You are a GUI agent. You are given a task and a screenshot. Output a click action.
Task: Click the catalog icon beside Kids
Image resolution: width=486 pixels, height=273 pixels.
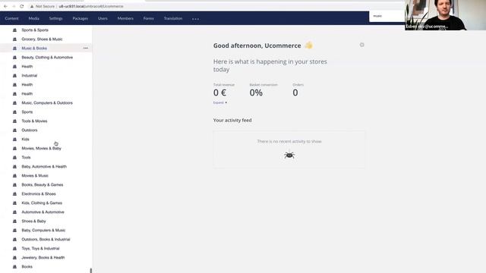[14, 140]
